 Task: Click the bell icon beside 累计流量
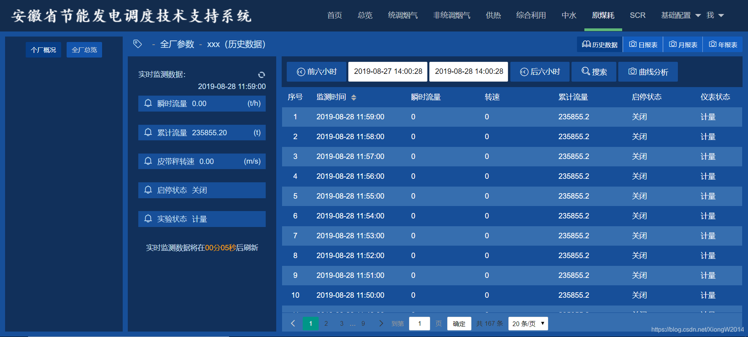(148, 133)
